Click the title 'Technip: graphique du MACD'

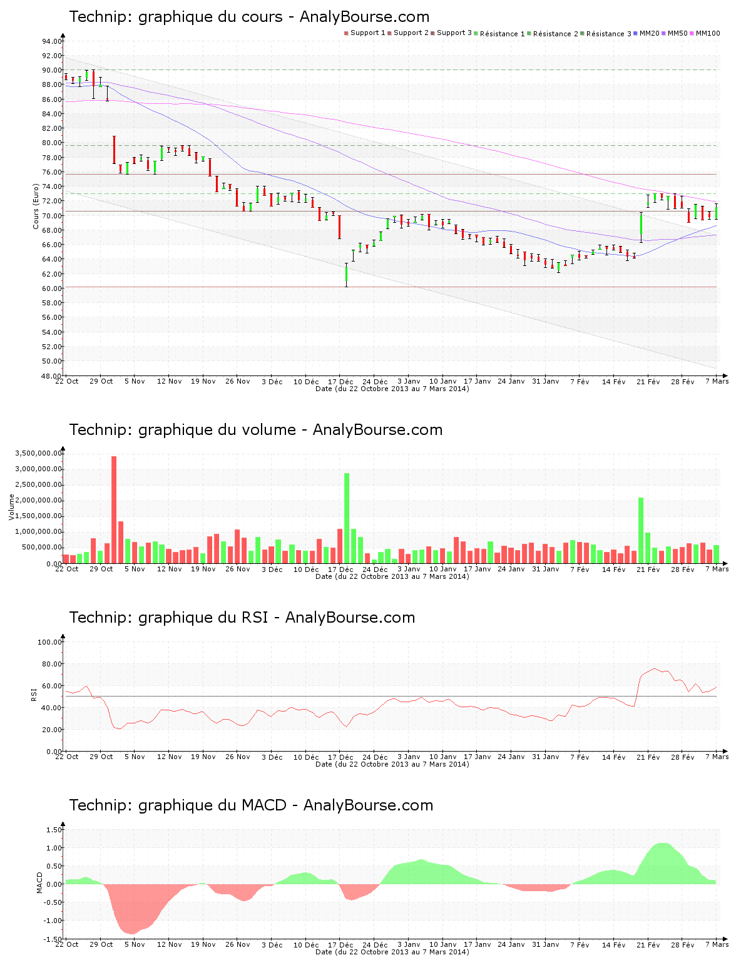point(178,805)
